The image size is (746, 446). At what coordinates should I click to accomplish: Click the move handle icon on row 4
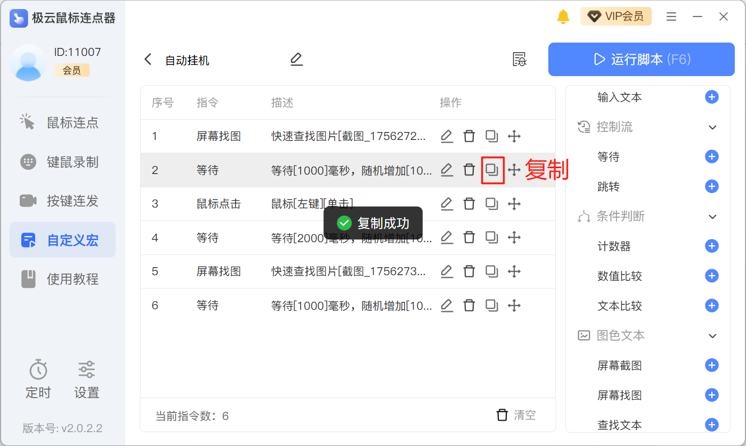point(514,237)
